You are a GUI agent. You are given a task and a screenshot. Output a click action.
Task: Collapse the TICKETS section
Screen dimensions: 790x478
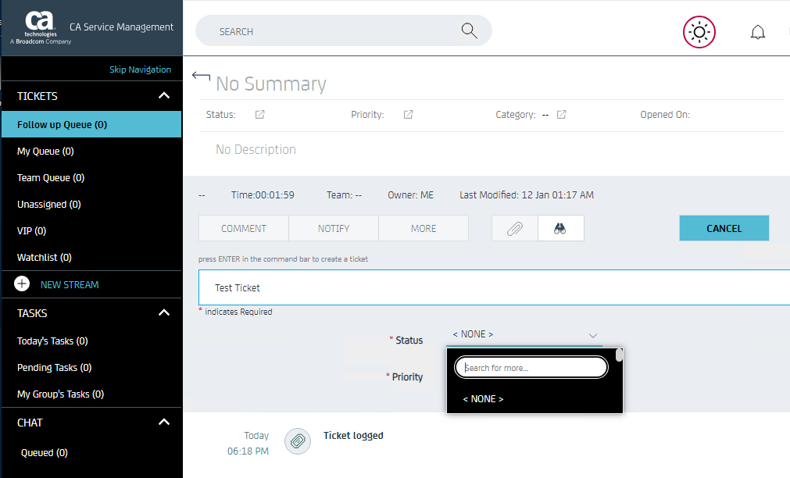pyautogui.click(x=164, y=96)
